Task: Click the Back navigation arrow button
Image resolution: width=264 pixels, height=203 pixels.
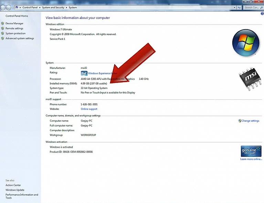Action: [x=3, y=8]
